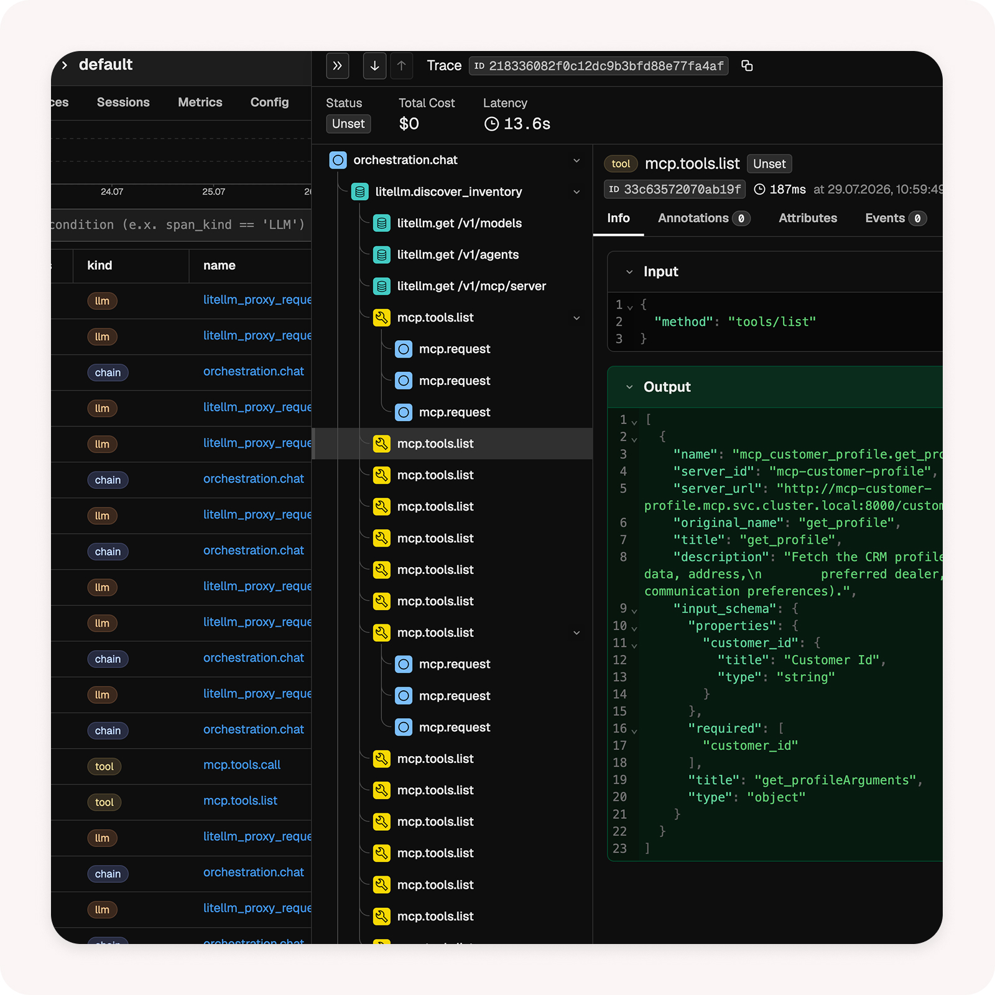
Task: Click the tool kind badge in span header
Action: pyautogui.click(x=621, y=164)
